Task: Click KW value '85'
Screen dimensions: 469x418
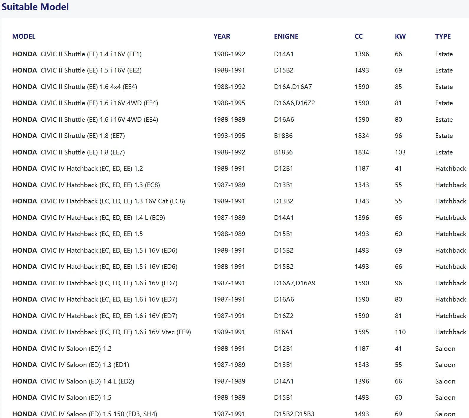Action: (398, 87)
